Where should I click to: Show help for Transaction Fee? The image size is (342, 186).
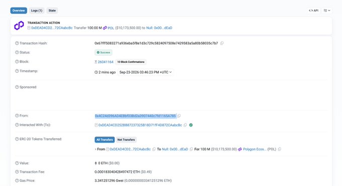pos(17,171)
